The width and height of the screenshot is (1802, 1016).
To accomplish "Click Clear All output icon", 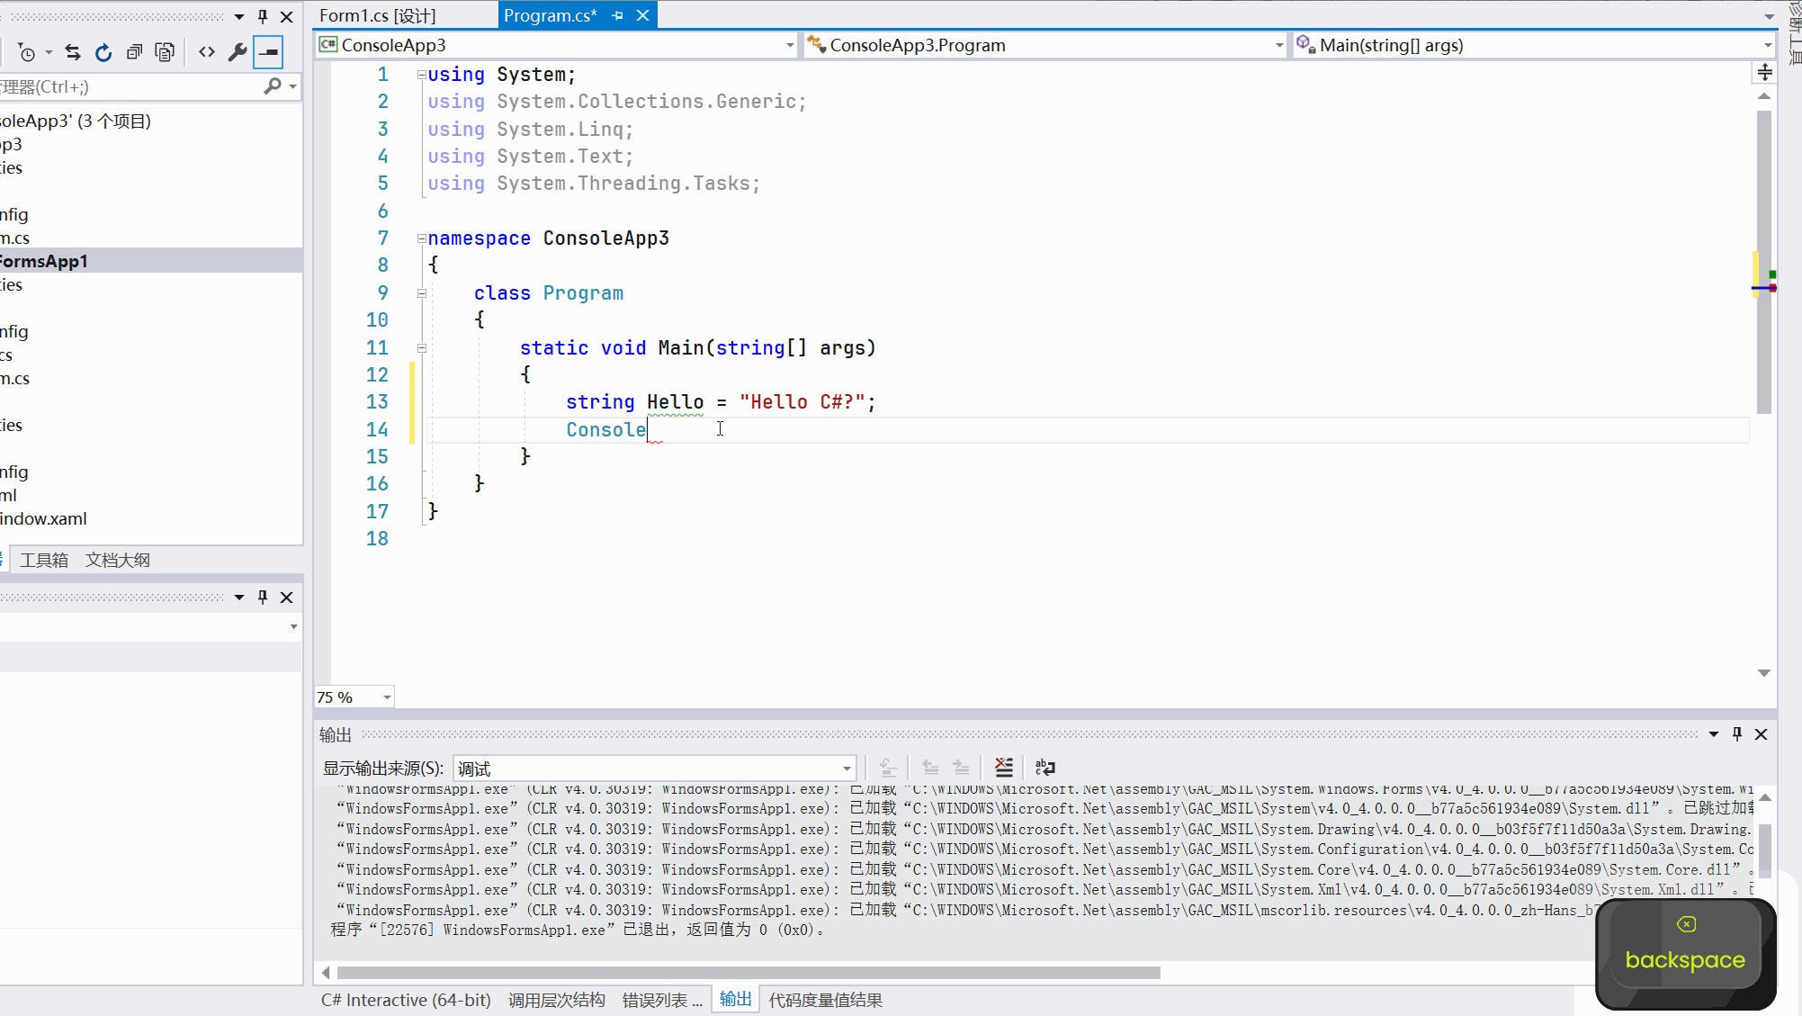I will pos(1004,768).
